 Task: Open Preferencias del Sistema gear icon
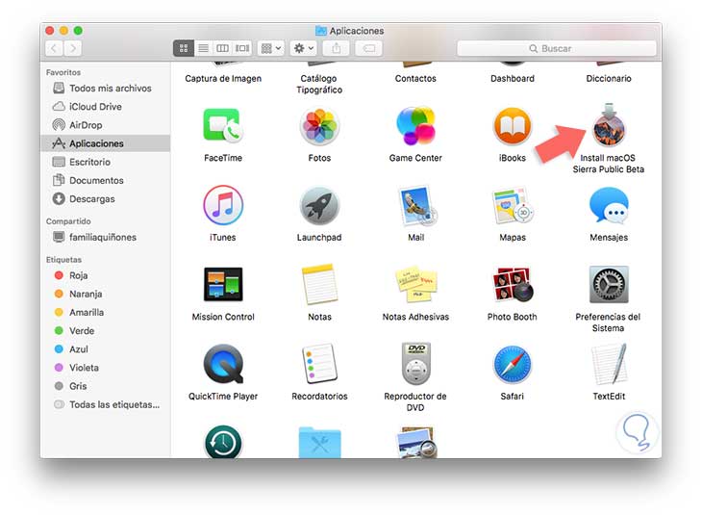[609, 285]
